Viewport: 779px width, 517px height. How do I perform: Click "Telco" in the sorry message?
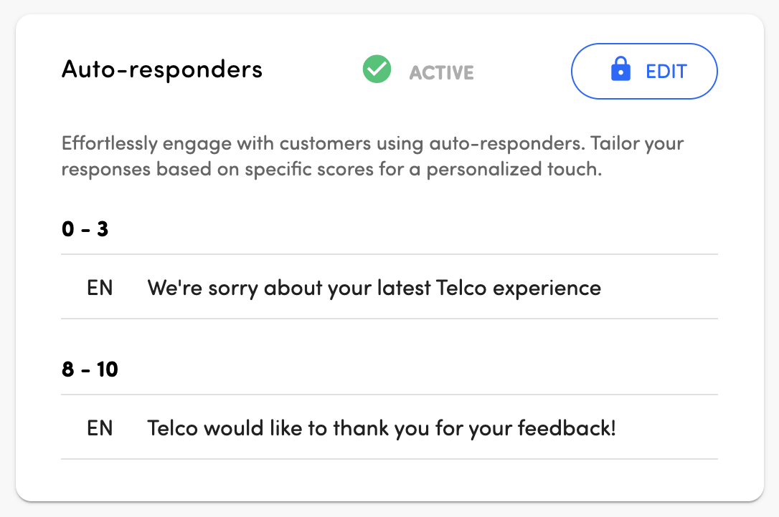pos(461,288)
